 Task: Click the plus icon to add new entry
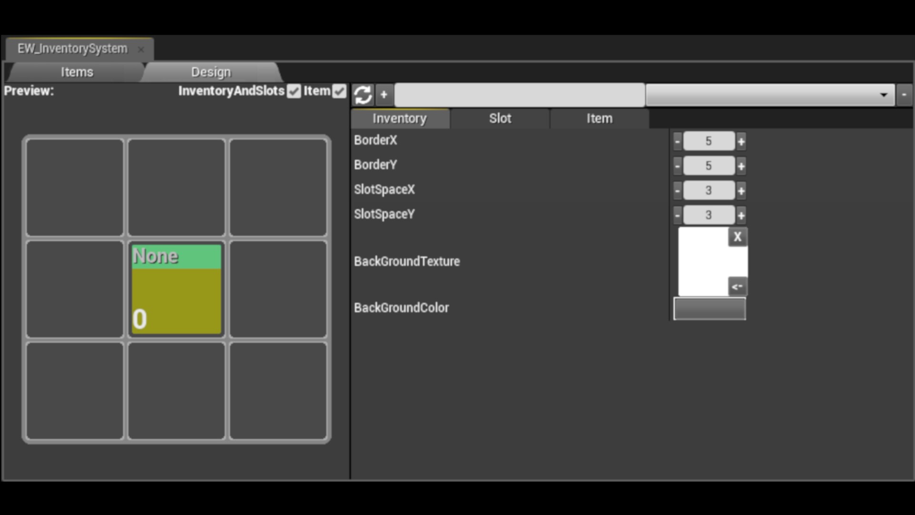pos(384,94)
